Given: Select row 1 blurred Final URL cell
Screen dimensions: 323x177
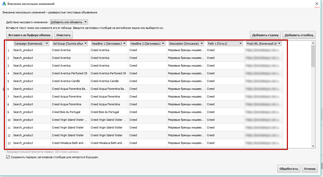Looking at the screenshot, I should coord(264,50).
